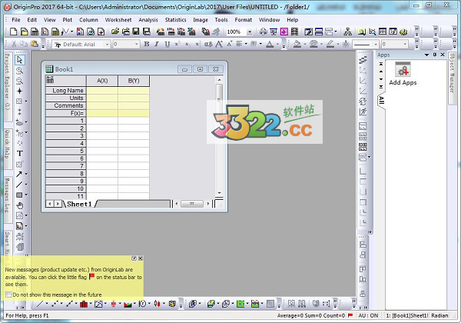The width and height of the screenshot is (461, 323).
Task: Select the Pointer tool in the tools toolbar
Action: point(20,60)
